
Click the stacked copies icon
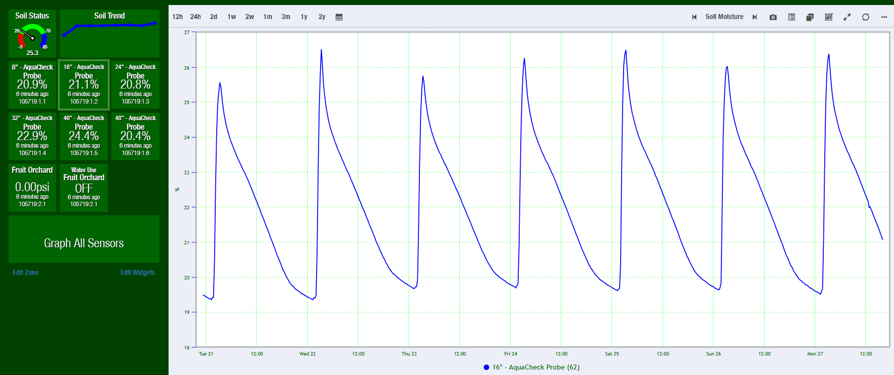810,17
